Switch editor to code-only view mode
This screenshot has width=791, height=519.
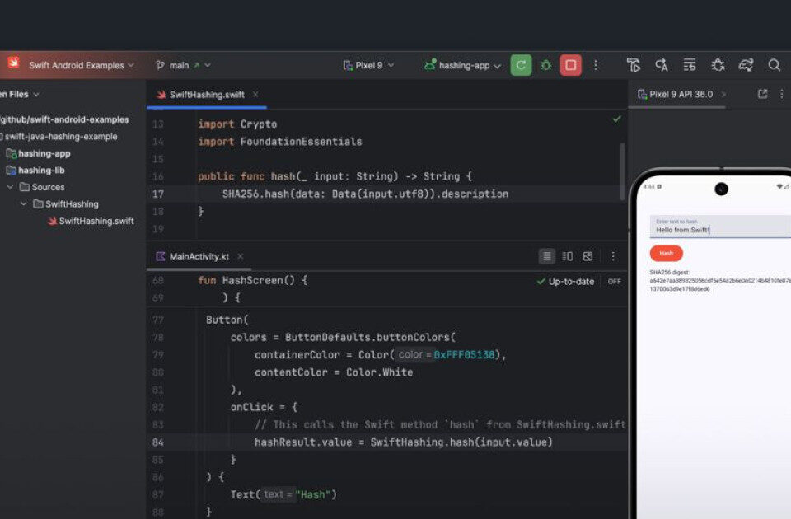(x=547, y=256)
